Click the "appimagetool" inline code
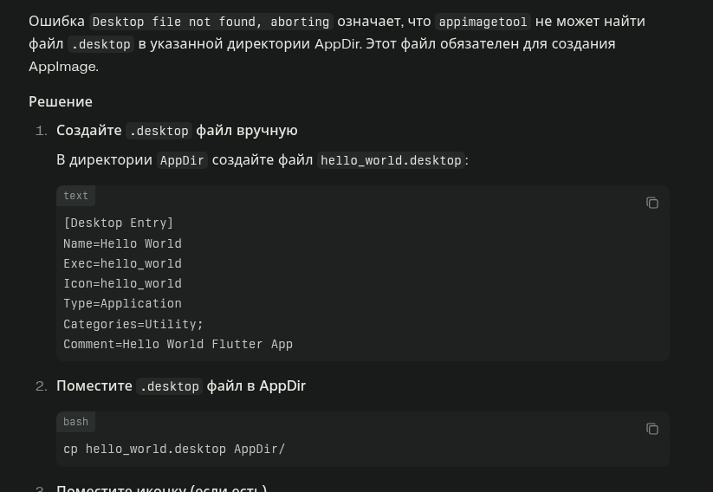Screen dimensions: 713x492 click(483, 22)
